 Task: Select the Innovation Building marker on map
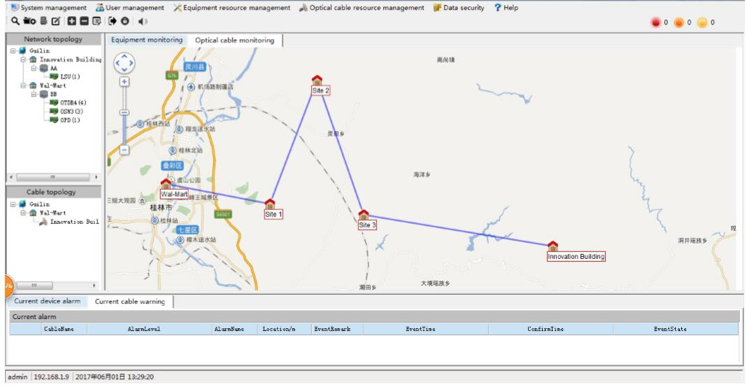(x=553, y=246)
